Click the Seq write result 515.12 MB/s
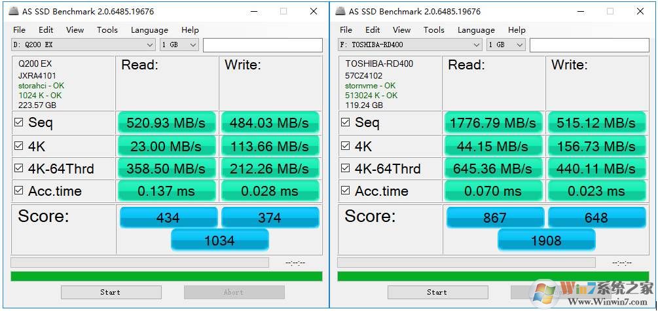The image size is (658, 311). tap(596, 122)
